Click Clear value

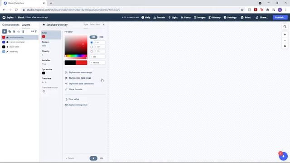tap(72, 99)
